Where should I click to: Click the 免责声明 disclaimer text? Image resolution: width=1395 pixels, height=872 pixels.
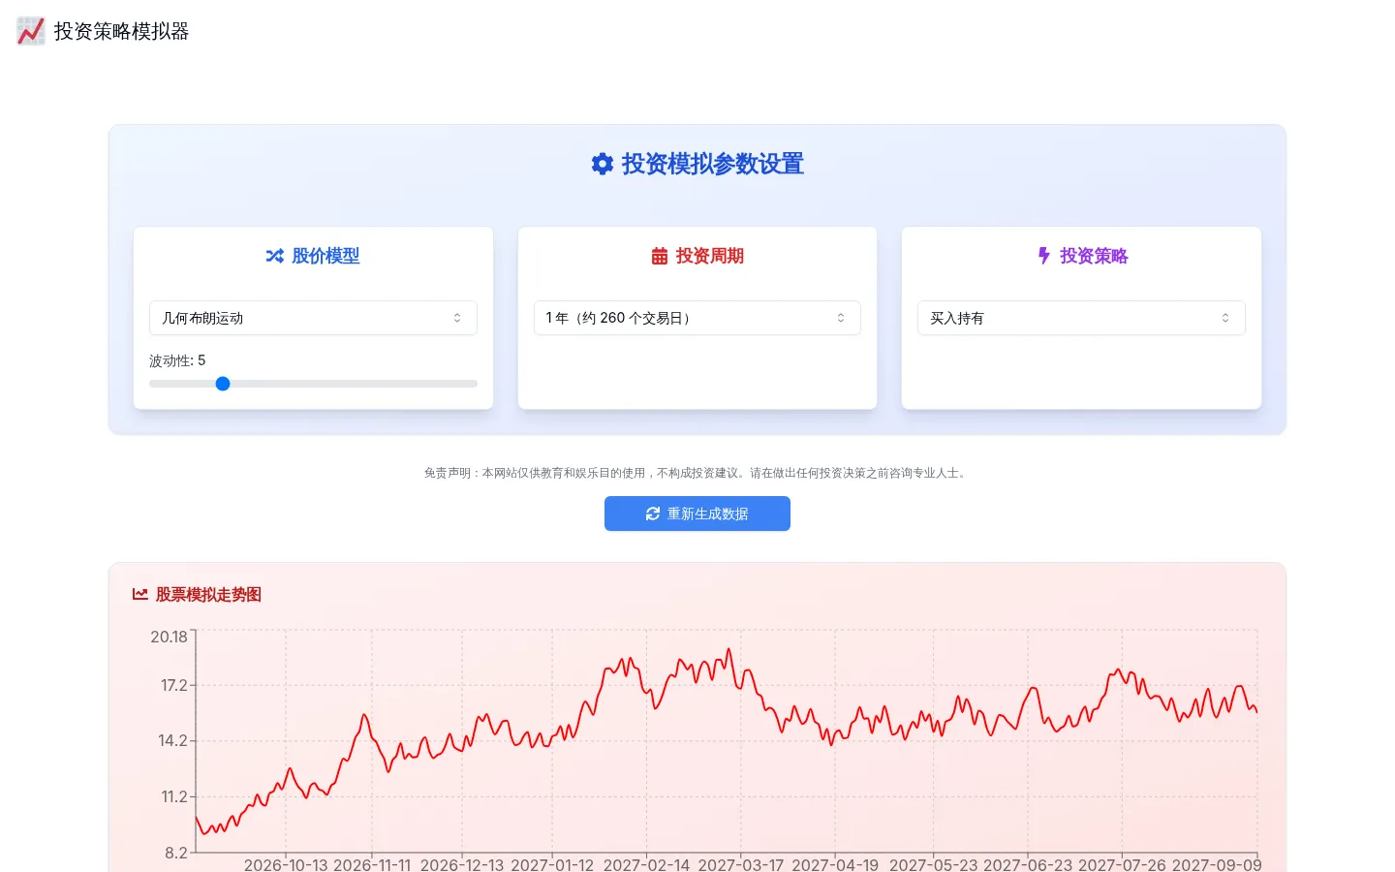point(697,473)
